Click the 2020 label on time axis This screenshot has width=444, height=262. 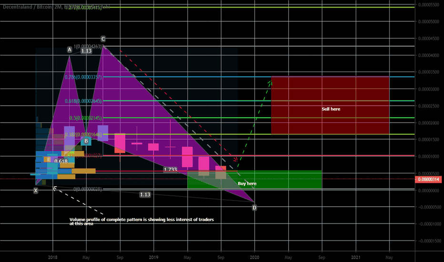click(x=254, y=257)
